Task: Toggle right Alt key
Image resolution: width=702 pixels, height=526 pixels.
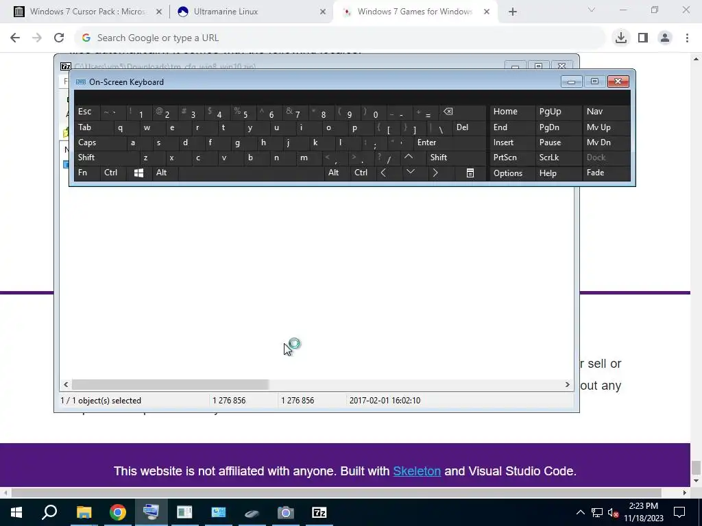Action: [337, 173]
